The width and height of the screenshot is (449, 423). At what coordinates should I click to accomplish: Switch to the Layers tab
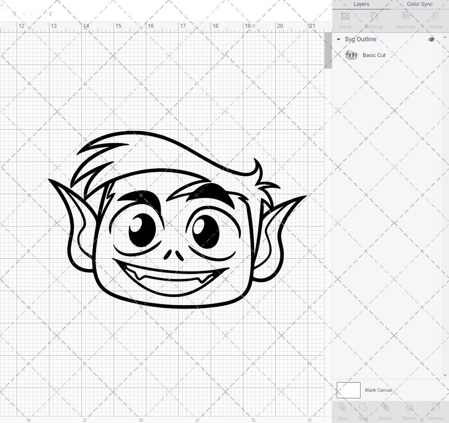pos(361,4)
